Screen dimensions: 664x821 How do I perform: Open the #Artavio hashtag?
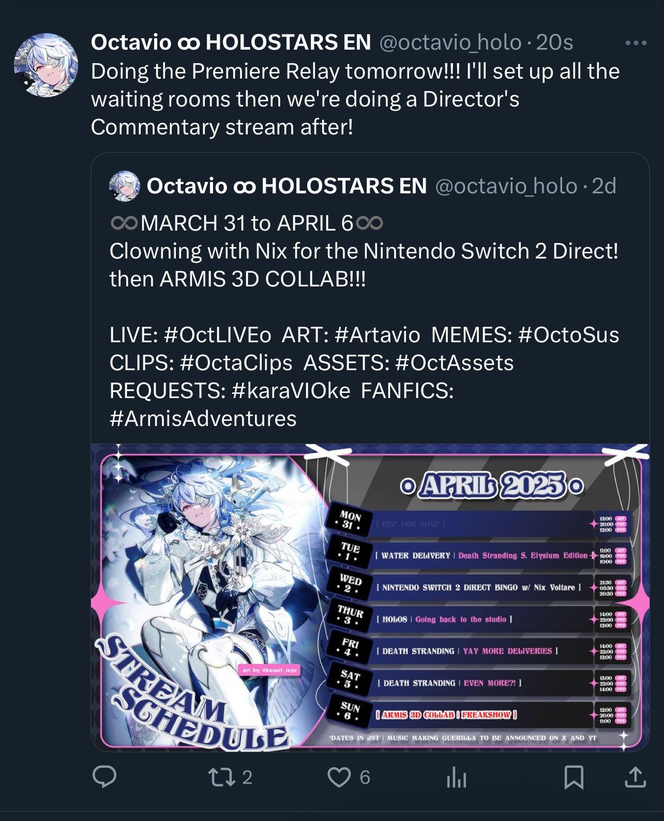point(378,335)
